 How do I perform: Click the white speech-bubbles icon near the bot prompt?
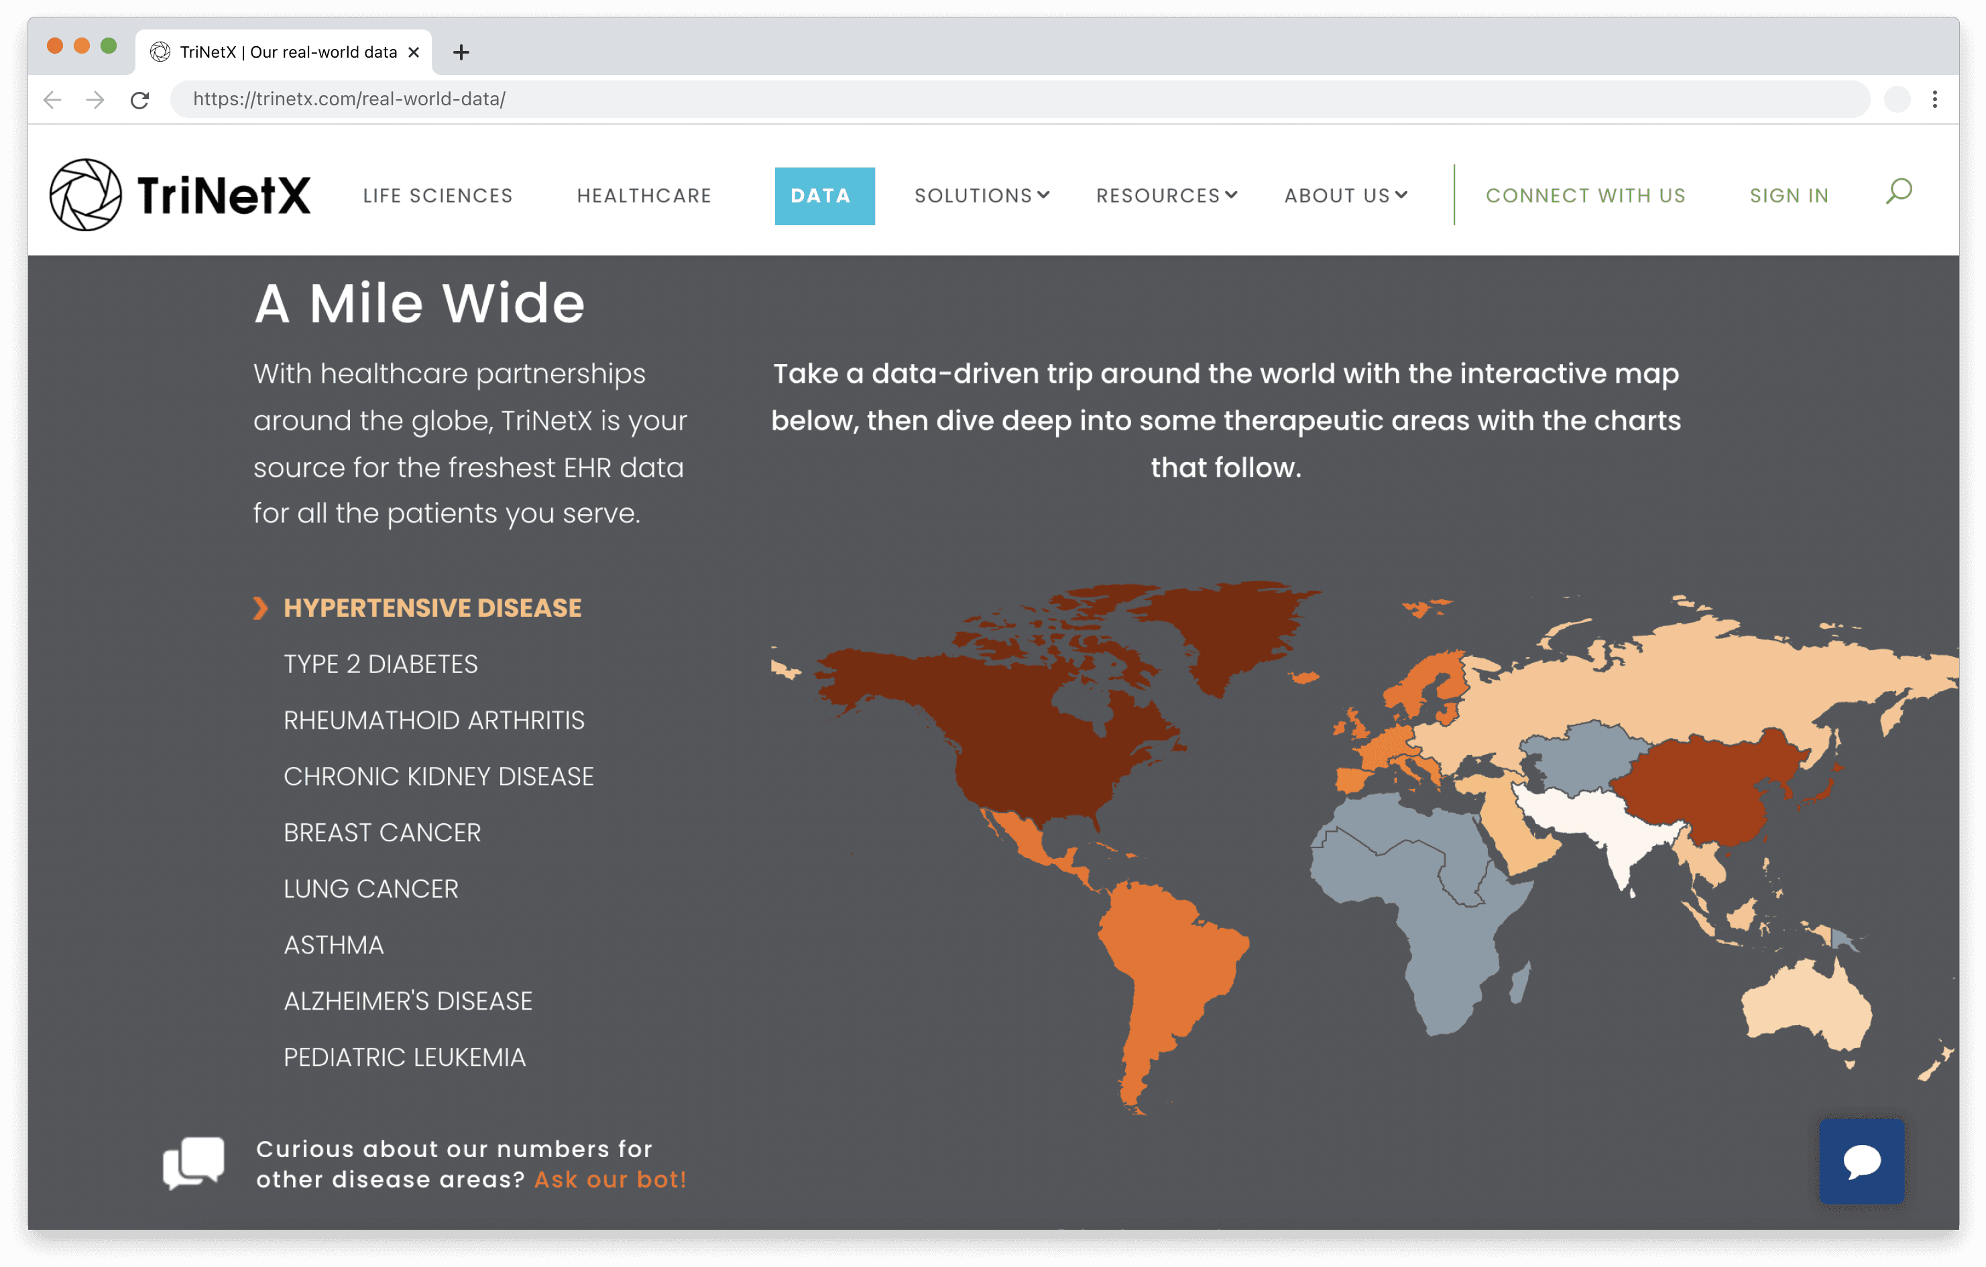point(194,1162)
